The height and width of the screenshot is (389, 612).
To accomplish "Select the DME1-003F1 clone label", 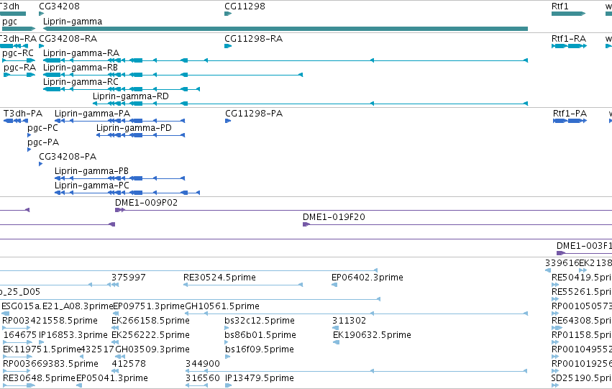I will coord(584,246).
